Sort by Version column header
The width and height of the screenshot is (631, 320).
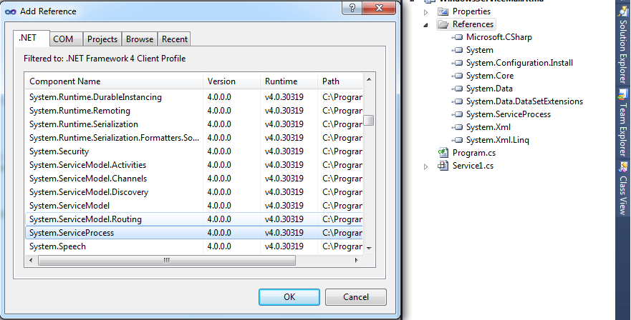pos(231,81)
